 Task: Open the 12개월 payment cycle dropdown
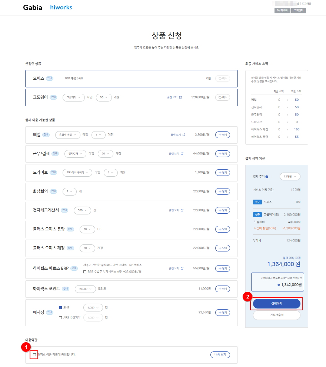290,176
